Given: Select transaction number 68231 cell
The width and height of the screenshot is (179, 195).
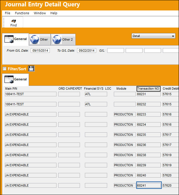Looking at the screenshot, I should [149, 94].
